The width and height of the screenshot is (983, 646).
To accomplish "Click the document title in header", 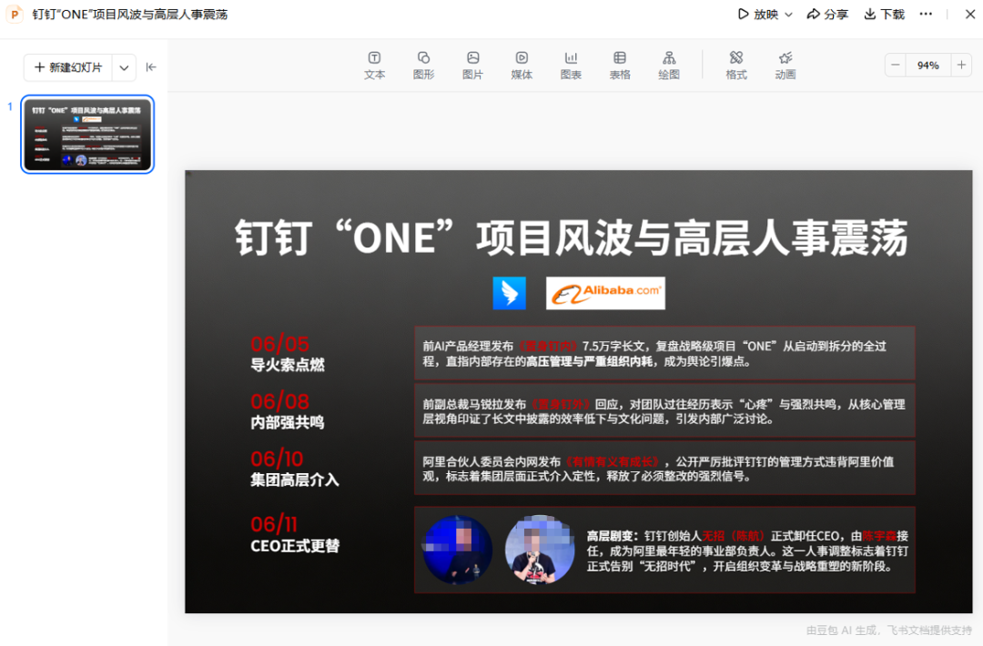I will 130,14.
